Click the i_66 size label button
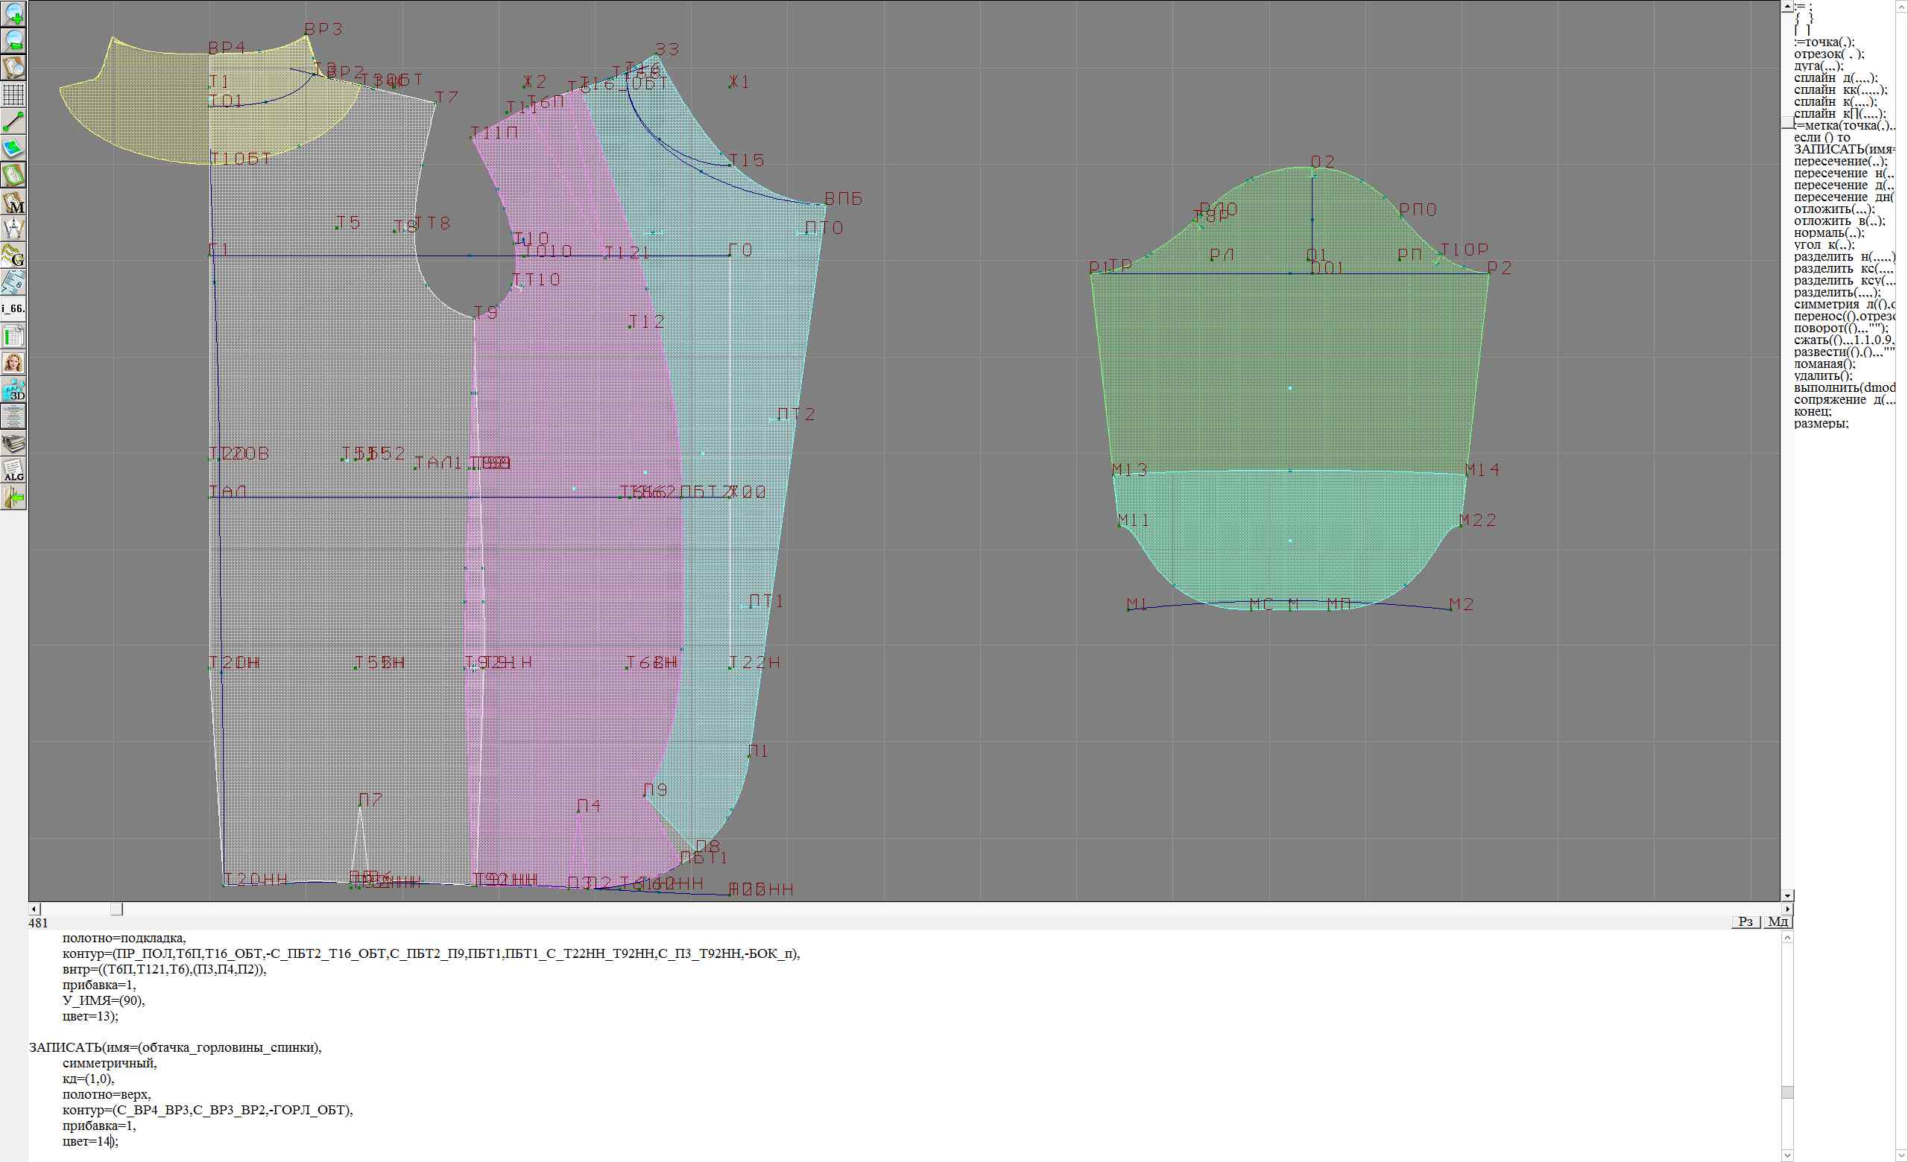 (x=14, y=309)
